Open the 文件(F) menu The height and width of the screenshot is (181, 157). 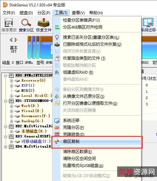(9, 13)
